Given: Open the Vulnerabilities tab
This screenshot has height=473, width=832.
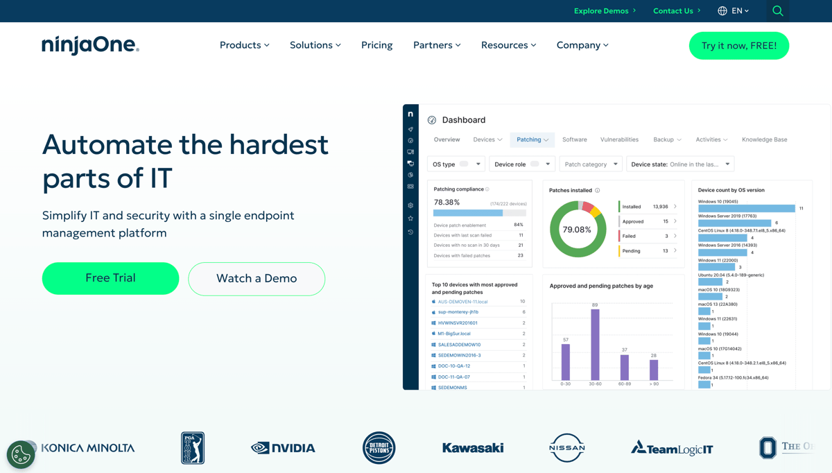Looking at the screenshot, I should point(619,139).
